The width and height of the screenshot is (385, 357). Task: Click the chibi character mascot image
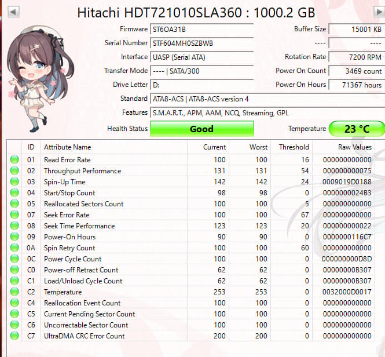coord(41,79)
